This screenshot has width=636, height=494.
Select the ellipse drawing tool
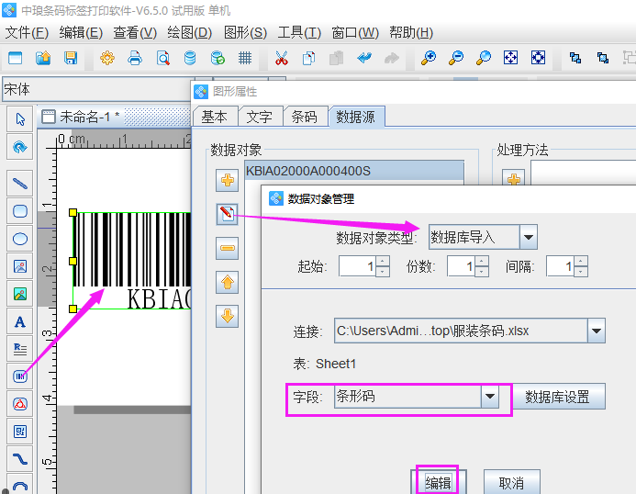(x=20, y=239)
